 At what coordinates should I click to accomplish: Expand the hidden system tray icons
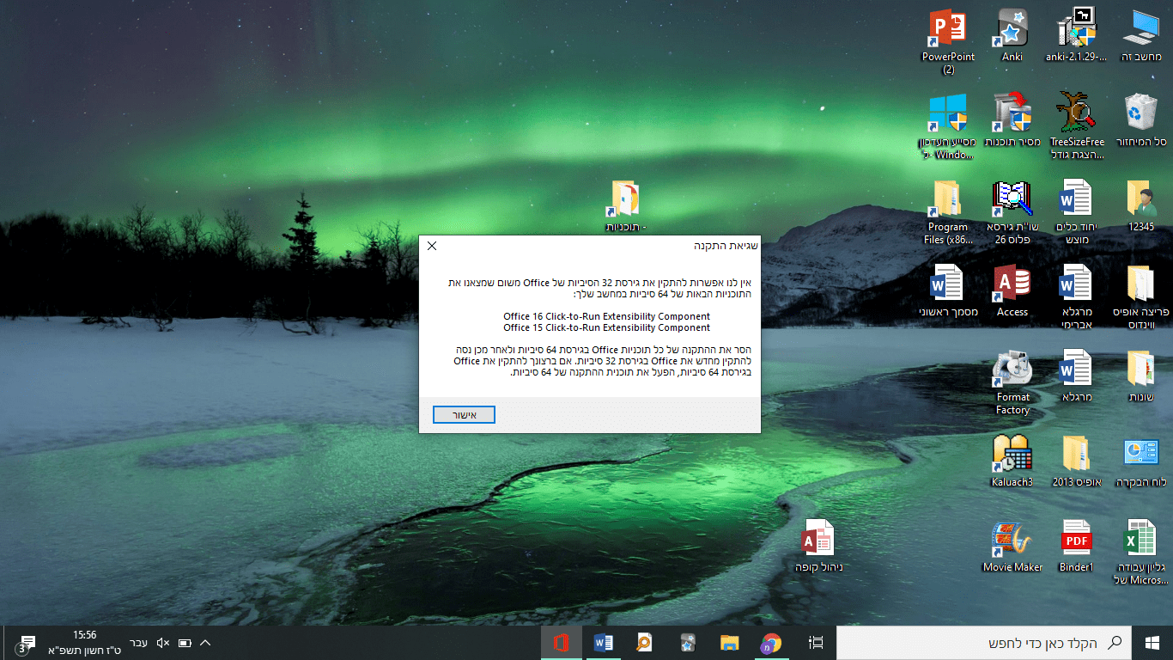[x=205, y=642]
